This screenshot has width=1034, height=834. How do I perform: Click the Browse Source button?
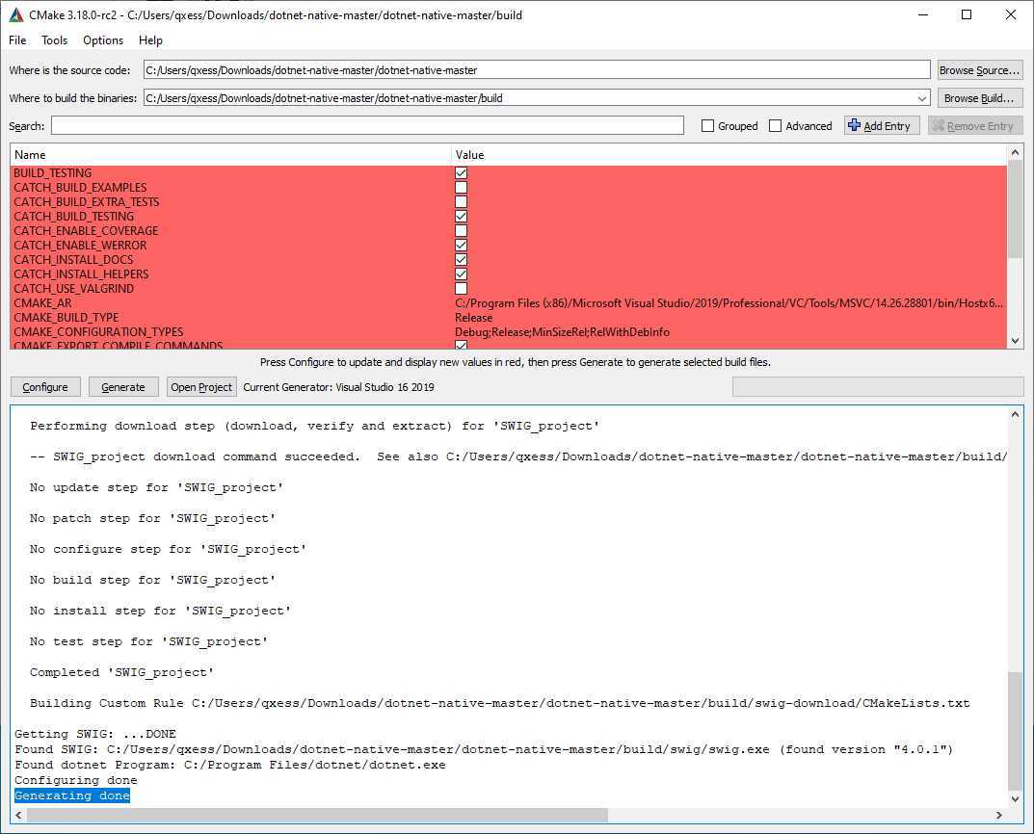(x=980, y=70)
